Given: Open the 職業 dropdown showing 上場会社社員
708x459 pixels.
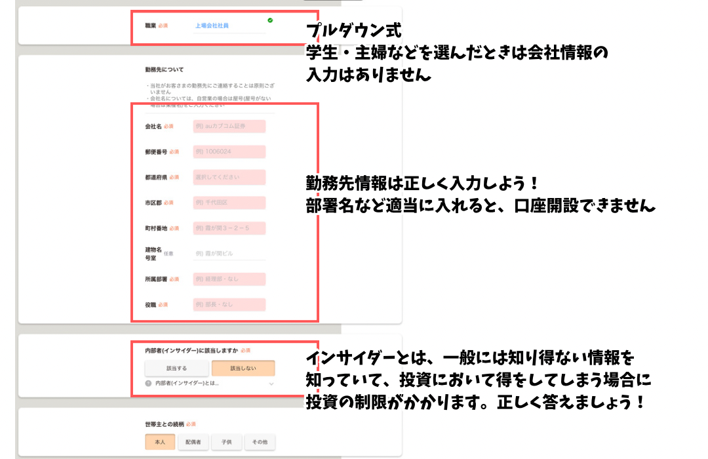Looking at the screenshot, I should 229,26.
